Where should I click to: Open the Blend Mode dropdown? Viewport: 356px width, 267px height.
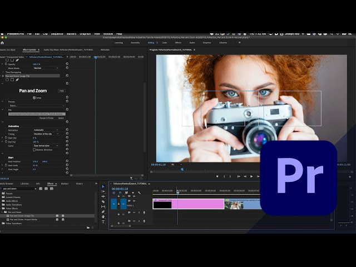pos(46,68)
